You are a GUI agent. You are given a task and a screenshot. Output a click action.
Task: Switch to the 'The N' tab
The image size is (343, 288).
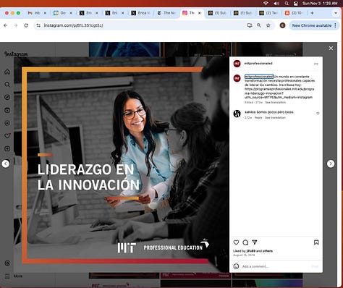166,13
